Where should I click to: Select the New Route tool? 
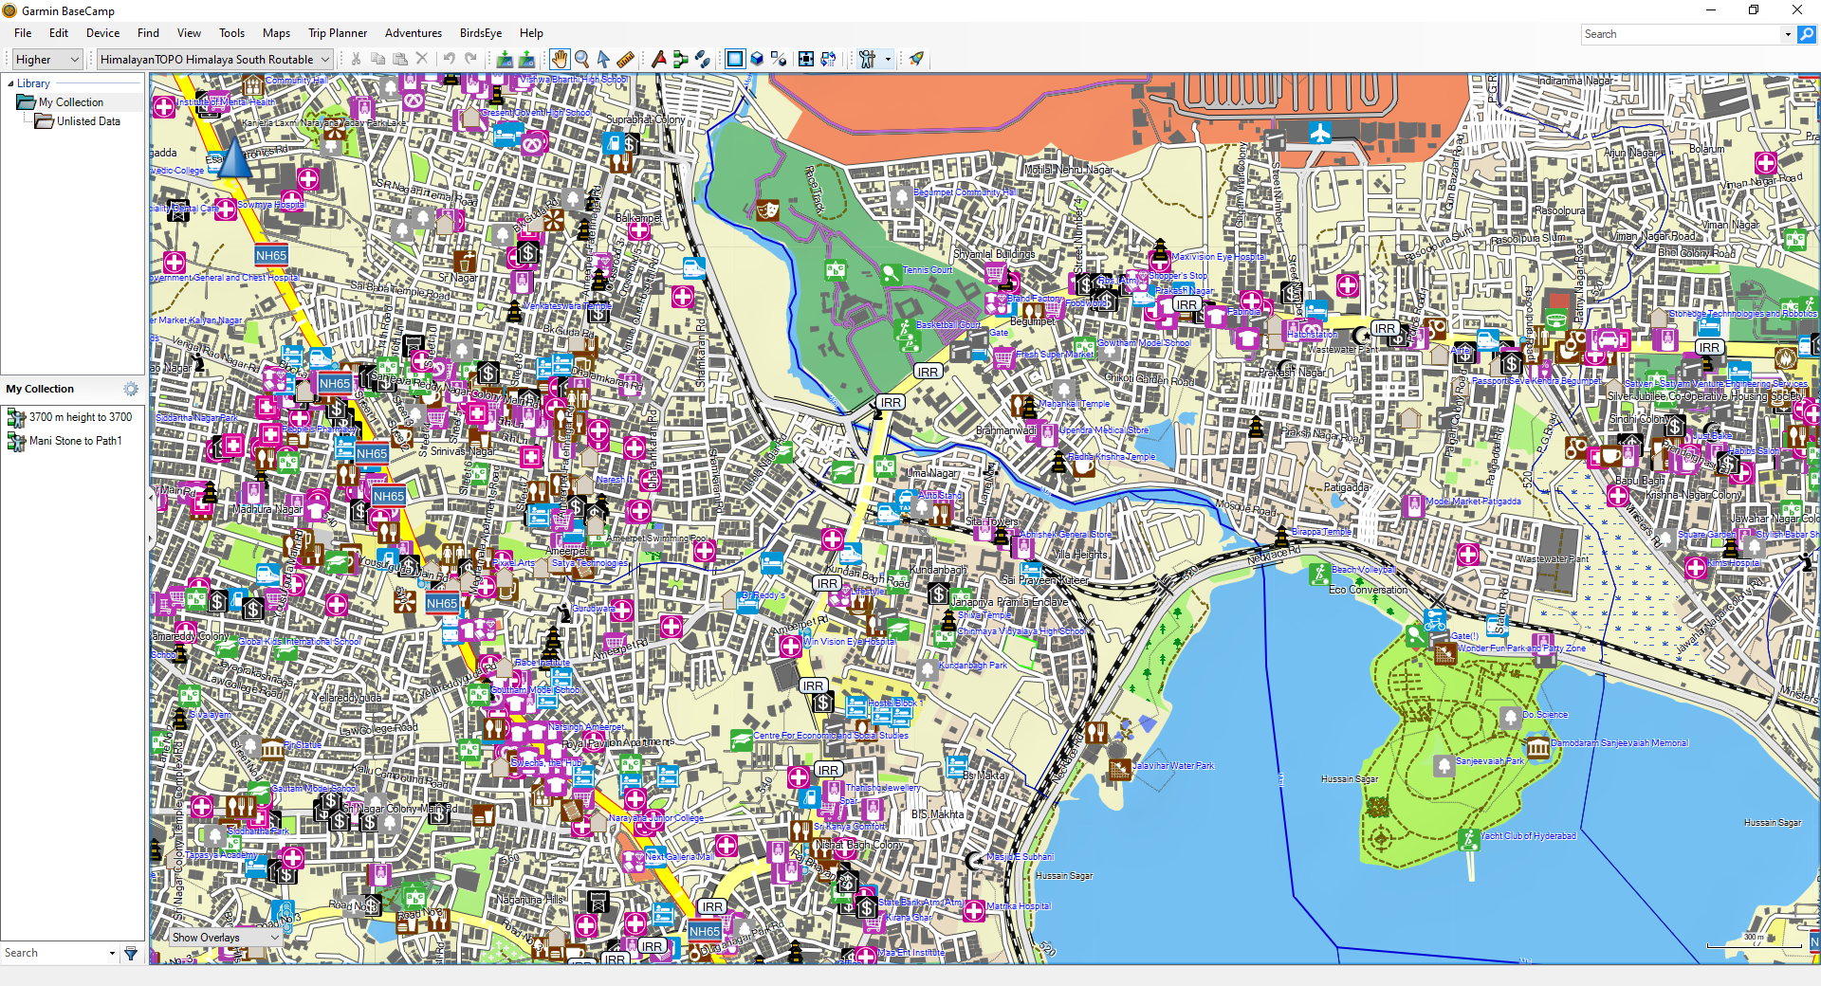681,59
